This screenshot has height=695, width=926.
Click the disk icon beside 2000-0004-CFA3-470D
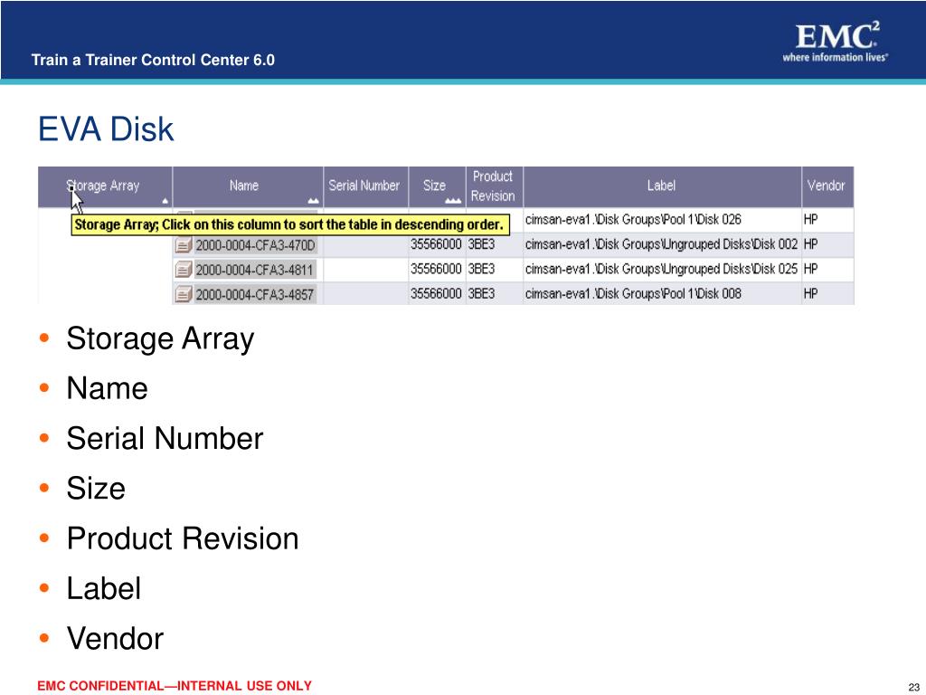click(184, 244)
